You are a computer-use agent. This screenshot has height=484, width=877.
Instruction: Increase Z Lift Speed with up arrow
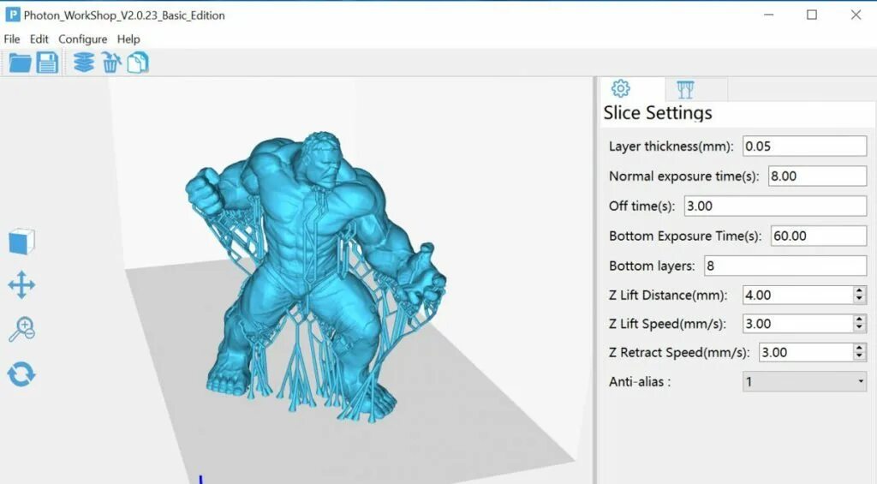tap(860, 319)
